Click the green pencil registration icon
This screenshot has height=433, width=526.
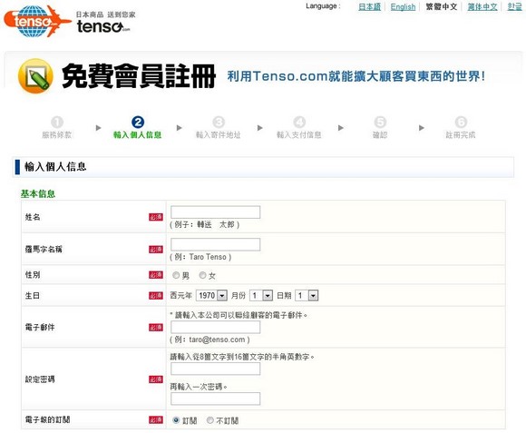point(35,76)
